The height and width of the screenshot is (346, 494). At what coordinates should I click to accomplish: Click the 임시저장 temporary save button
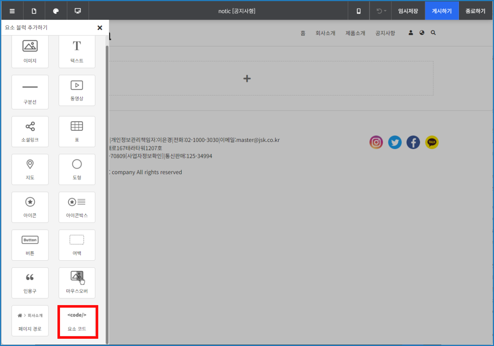[408, 11]
